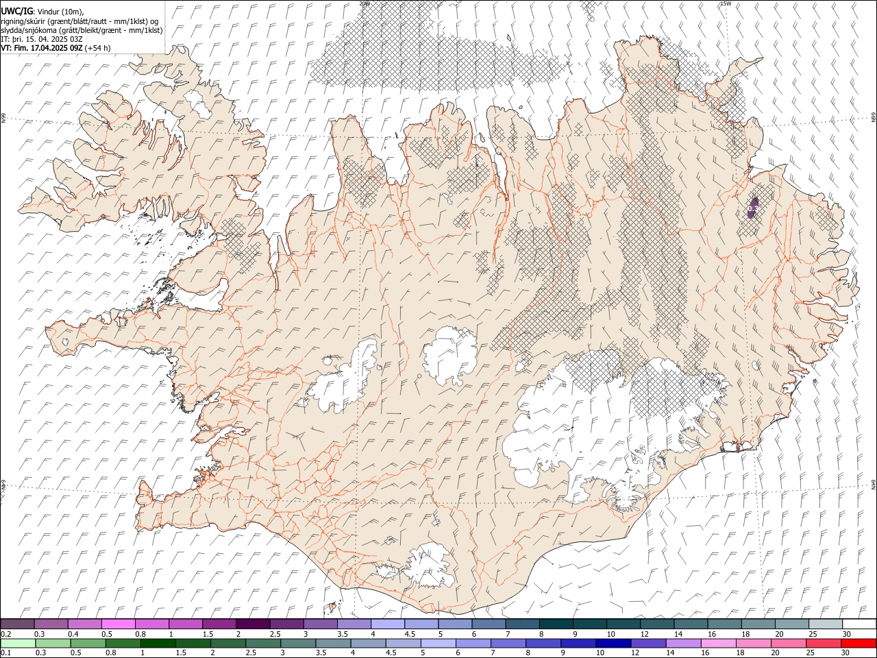The width and height of the screenshot is (877, 658).
Task: Pick the coral red swatch above 25 in lower scale
Action: click(x=824, y=644)
